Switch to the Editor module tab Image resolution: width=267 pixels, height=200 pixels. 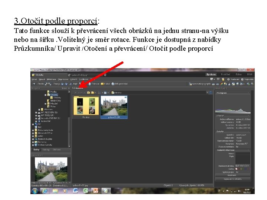point(238,74)
